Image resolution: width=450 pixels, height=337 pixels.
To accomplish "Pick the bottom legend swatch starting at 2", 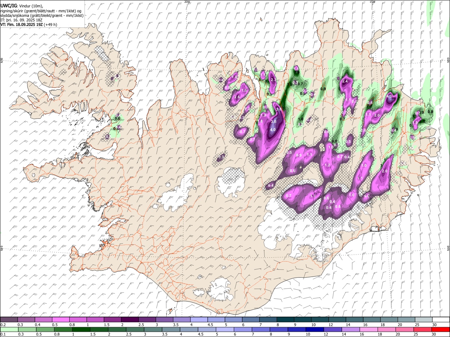I will click(117, 330).
